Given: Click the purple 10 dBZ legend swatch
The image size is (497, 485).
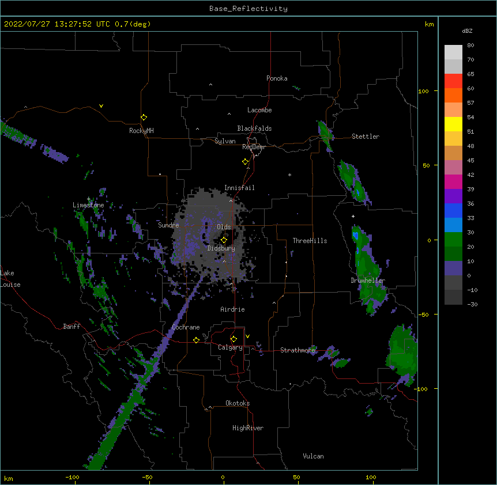Looking at the screenshot, I should pos(453,268).
